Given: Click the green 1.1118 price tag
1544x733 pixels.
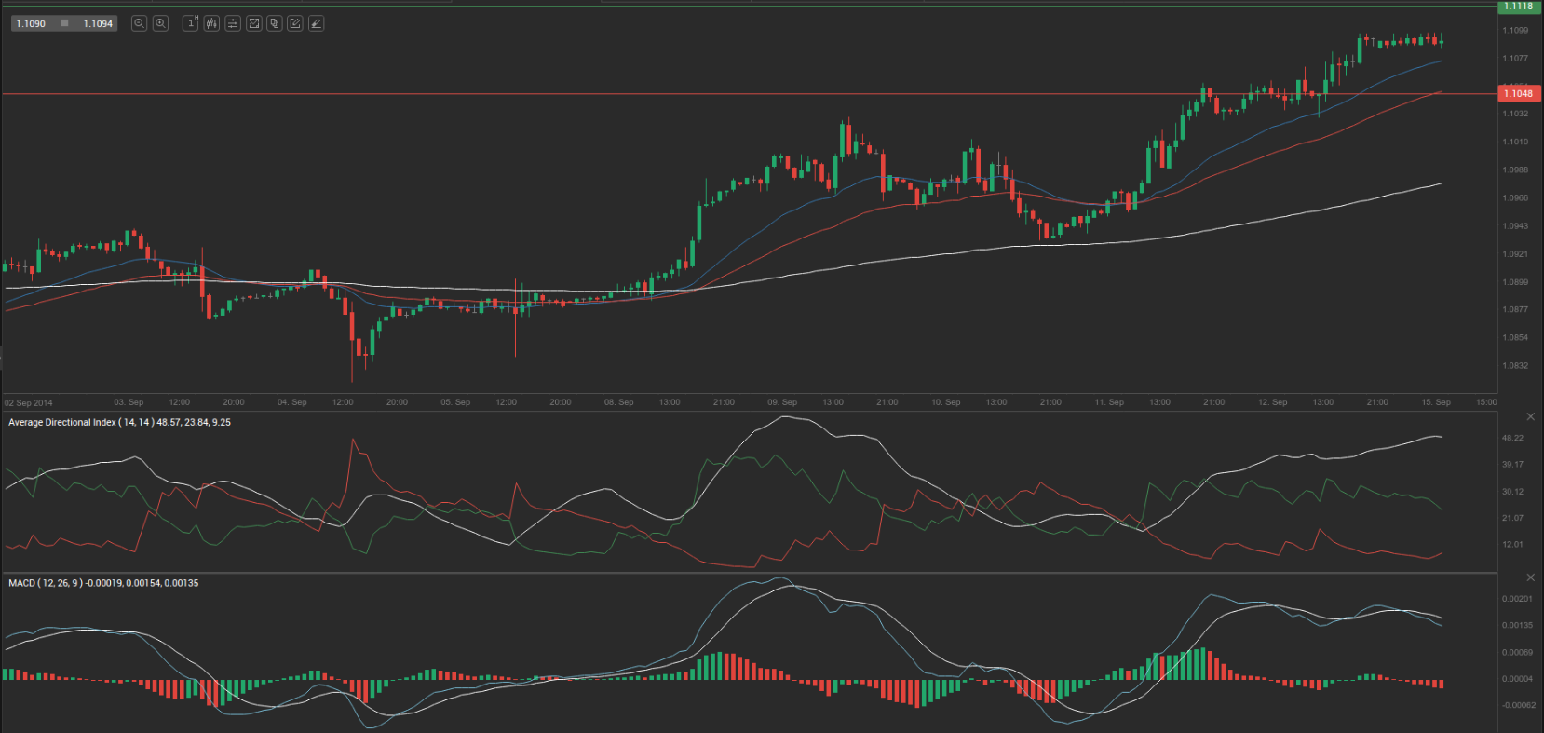Looking at the screenshot, I should click(1518, 7).
